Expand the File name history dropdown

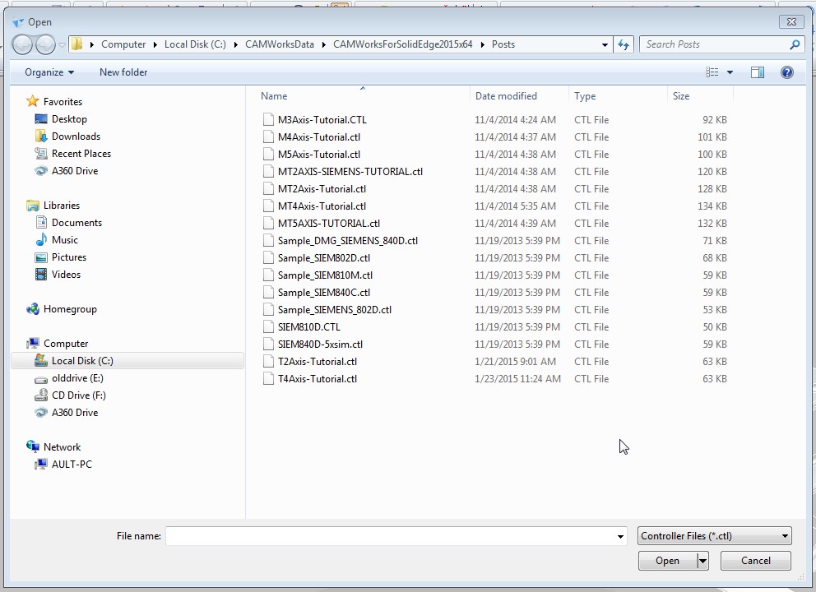pos(620,536)
